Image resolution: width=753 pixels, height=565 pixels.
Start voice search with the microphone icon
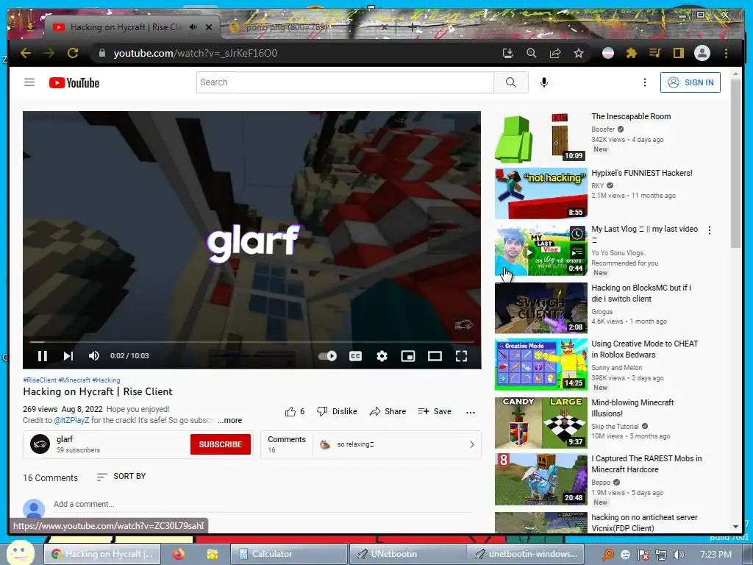(543, 82)
